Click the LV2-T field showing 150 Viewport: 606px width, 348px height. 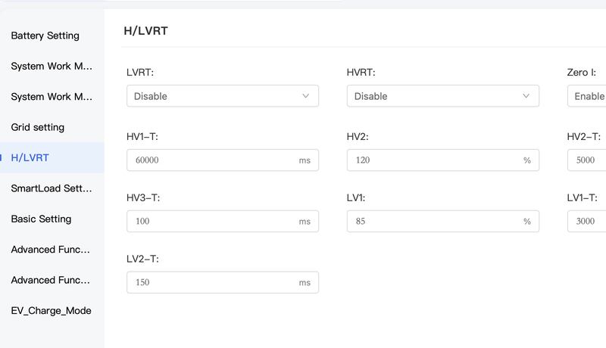point(223,282)
